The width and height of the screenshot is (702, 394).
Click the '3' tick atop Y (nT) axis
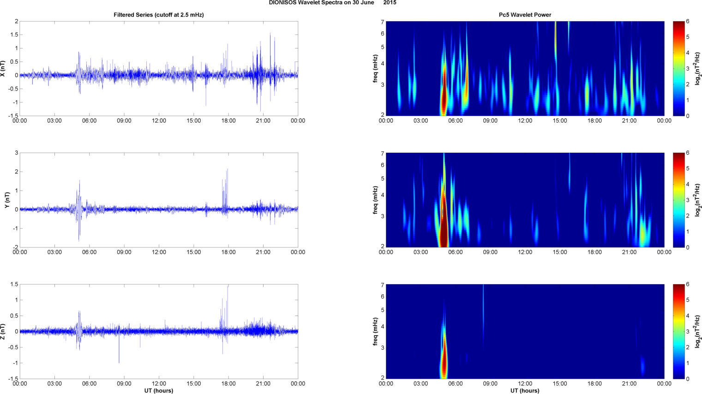(x=16, y=153)
